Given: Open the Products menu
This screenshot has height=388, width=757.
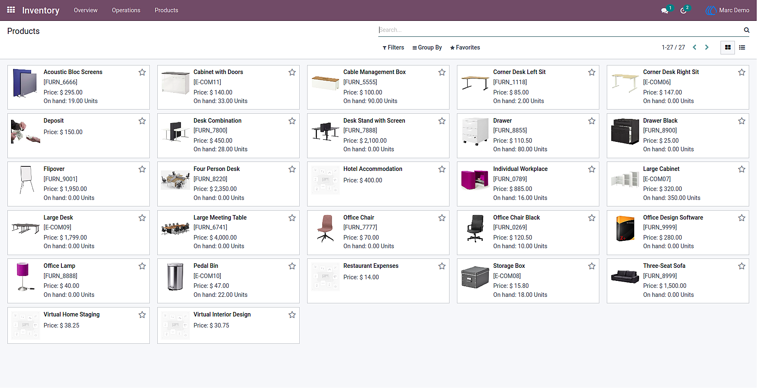Looking at the screenshot, I should pyautogui.click(x=166, y=10).
